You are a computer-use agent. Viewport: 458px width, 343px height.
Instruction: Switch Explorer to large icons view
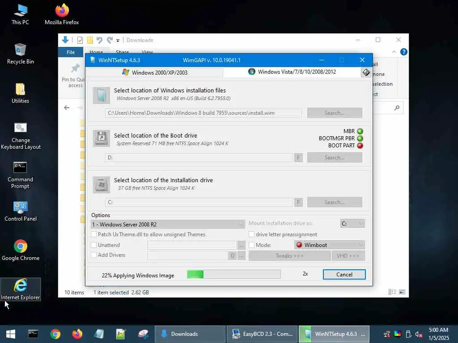pyautogui.click(x=402, y=292)
